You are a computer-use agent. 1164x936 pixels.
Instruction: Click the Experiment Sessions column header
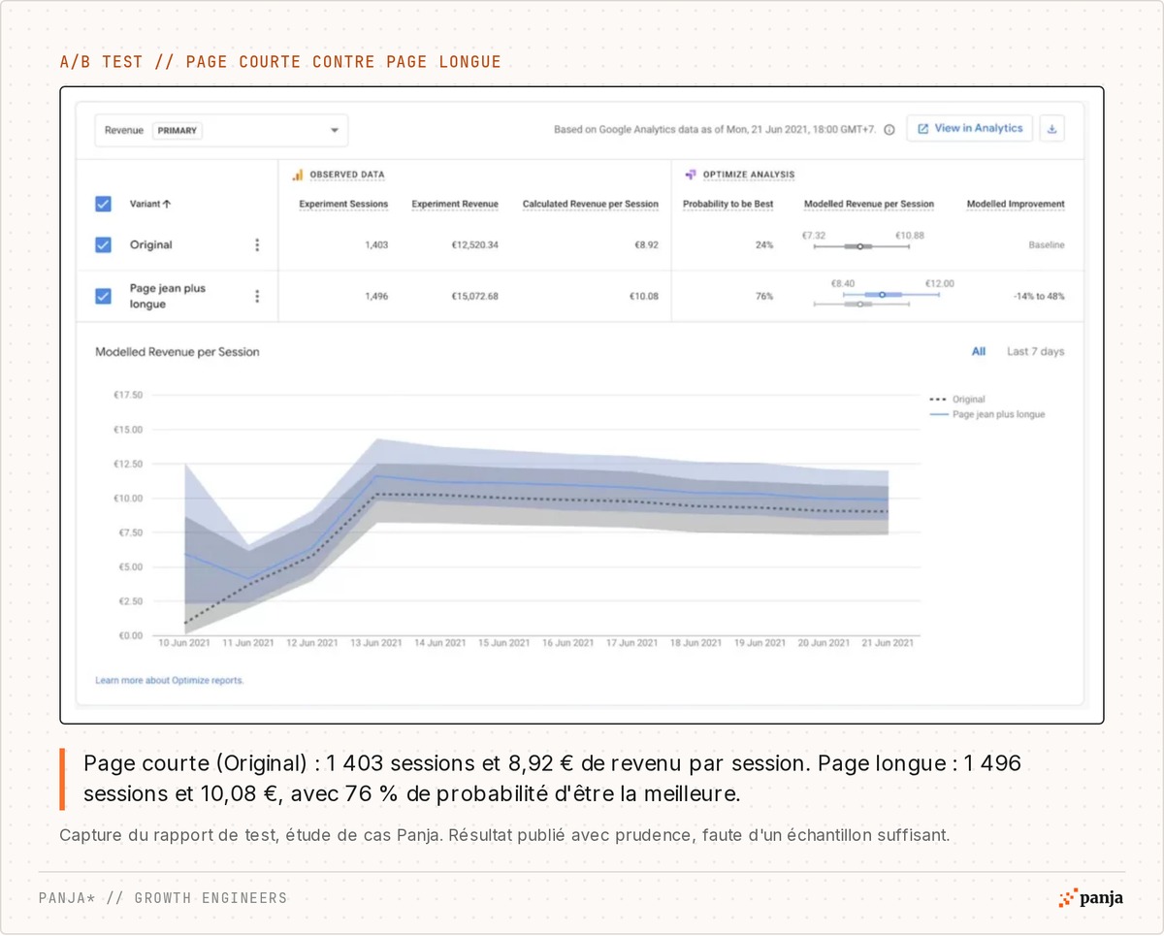click(343, 205)
